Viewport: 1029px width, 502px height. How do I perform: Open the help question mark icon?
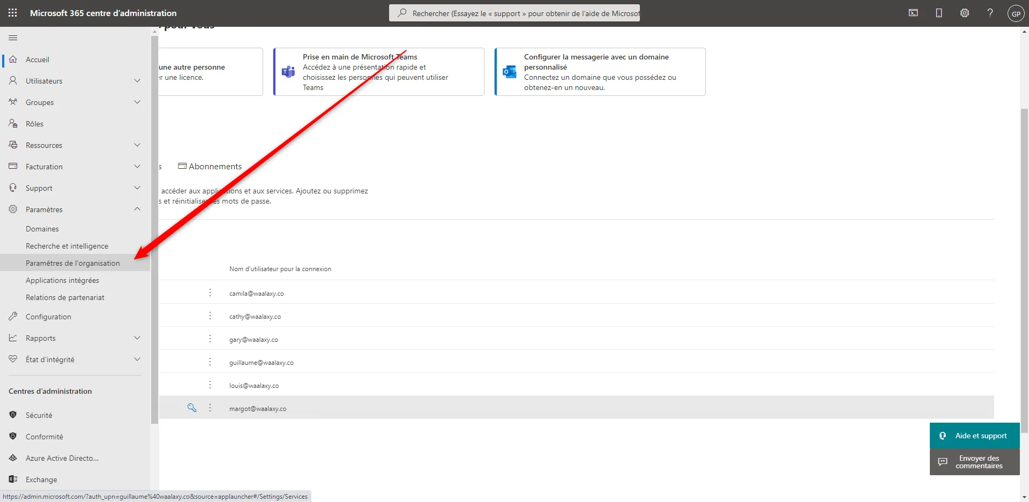click(x=990, y=13)
